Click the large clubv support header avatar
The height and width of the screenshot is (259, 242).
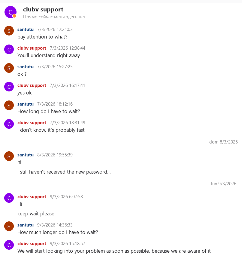point(11,12)
